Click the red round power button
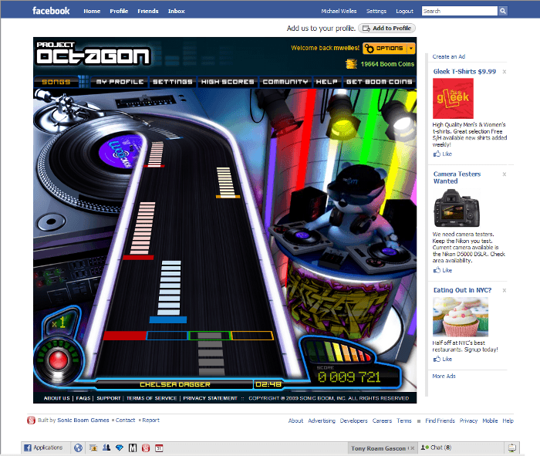The width and height of the screenshot is (540, 456). click(58, 360)
